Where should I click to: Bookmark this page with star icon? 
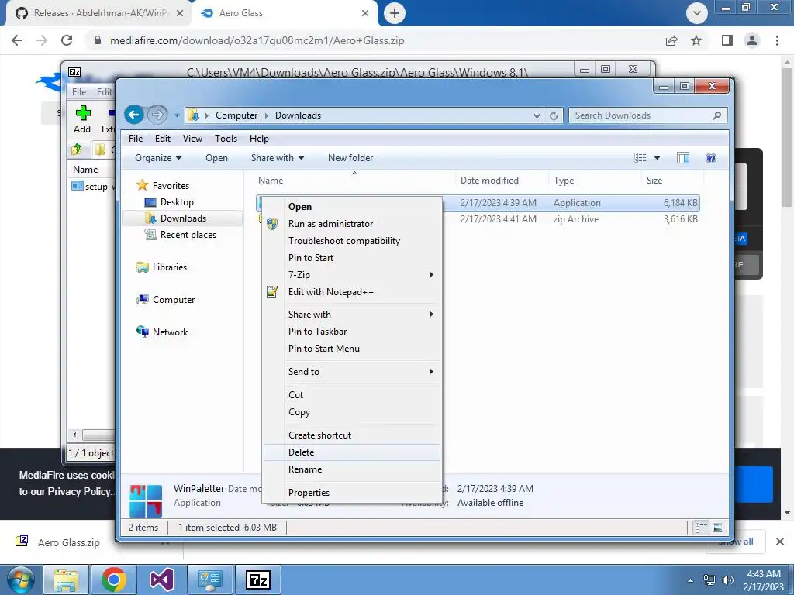tap(696, 40)
